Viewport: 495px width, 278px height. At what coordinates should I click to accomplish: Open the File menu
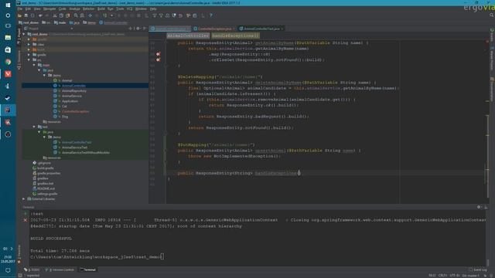tap(20, 8)
